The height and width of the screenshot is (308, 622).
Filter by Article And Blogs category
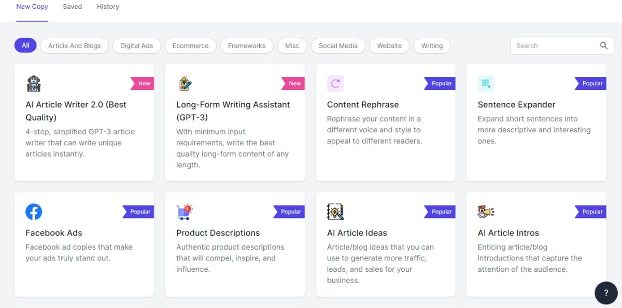[75, 45]
